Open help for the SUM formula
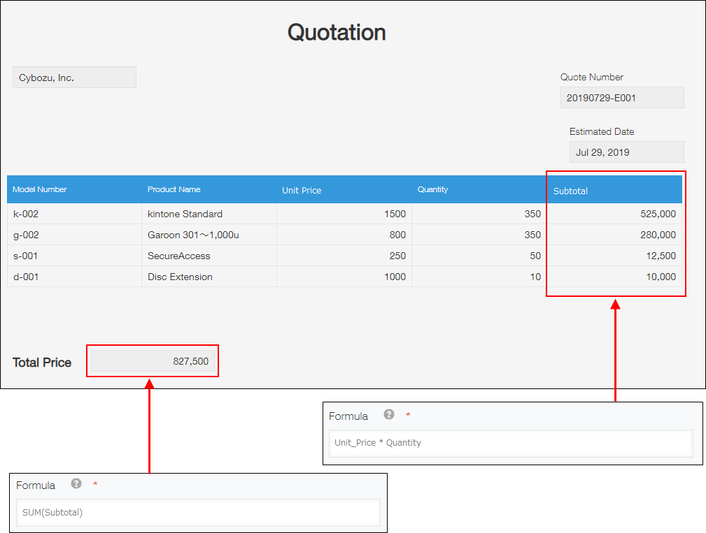The image size is (706, 533). tap(76, 483)
